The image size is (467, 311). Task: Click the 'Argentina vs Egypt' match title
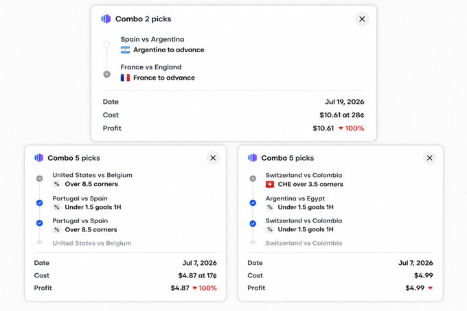[295, 198]
